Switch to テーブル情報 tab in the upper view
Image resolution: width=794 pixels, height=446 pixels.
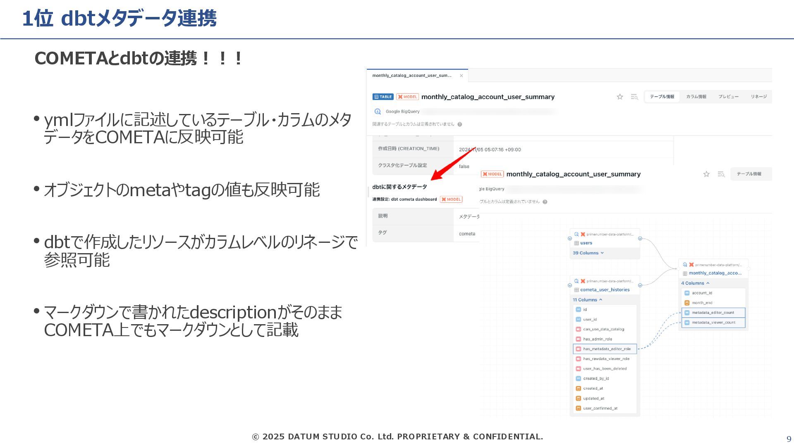pyautogui.click(x=662, y=97)
